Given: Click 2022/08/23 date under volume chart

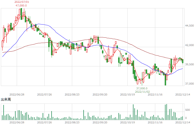Looking at the screenshot, I should [x=72, y=122].
